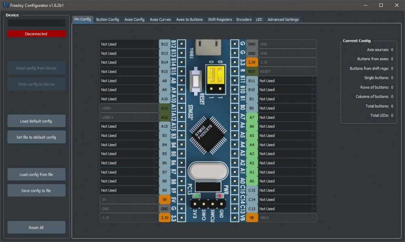
Task: Open the Axes Curves tab
Action: (160, 19)
